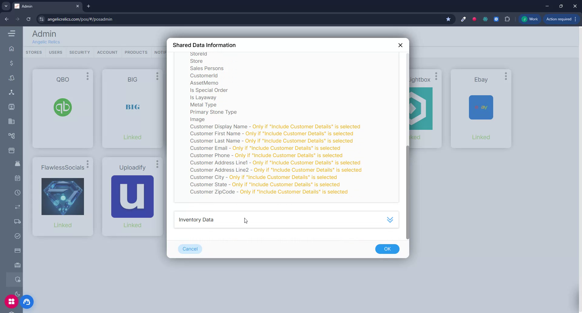The width and height of the screenshot is (582, 313).
Task: Click the Action required button
Action: pyautogui.click(x=561, y=19)
